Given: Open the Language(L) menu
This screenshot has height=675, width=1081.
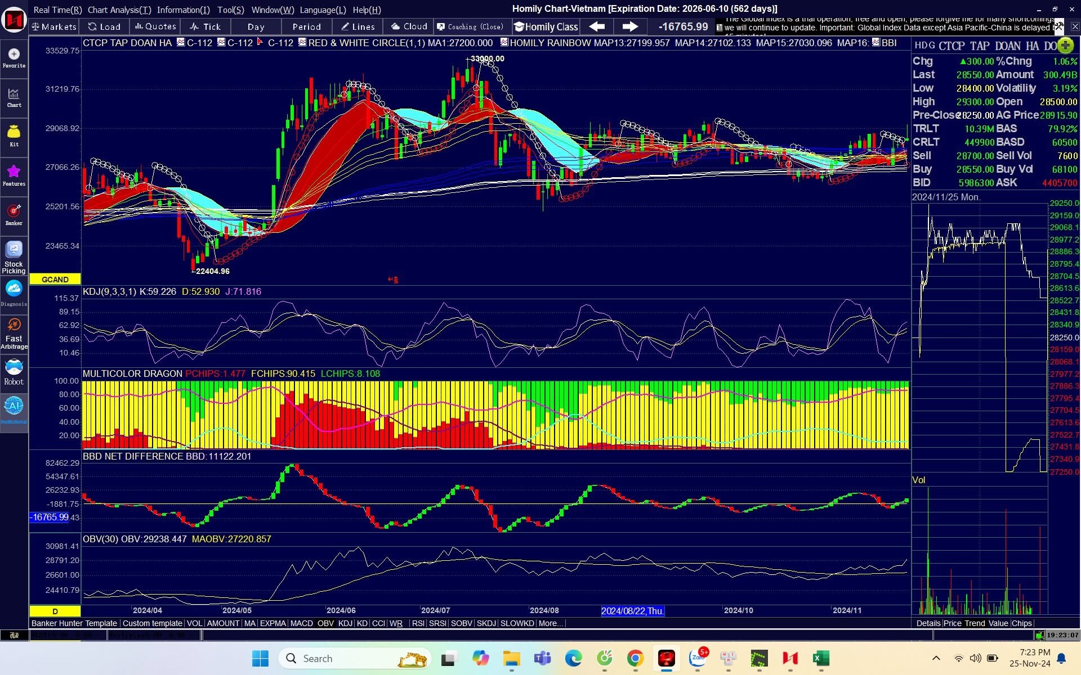Looking at the screenshot, I should point(323,10).
